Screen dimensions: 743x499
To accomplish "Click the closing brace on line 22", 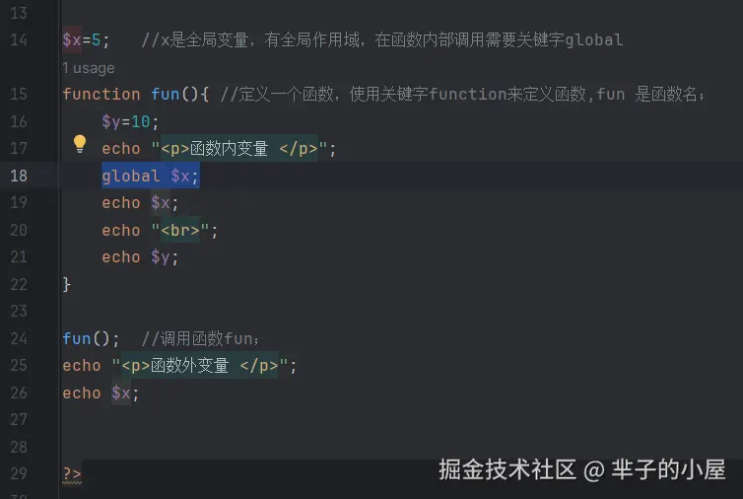I will [x=66, y=285].
